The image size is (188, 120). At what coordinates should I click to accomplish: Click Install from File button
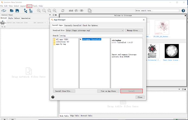tap(64, 91)
